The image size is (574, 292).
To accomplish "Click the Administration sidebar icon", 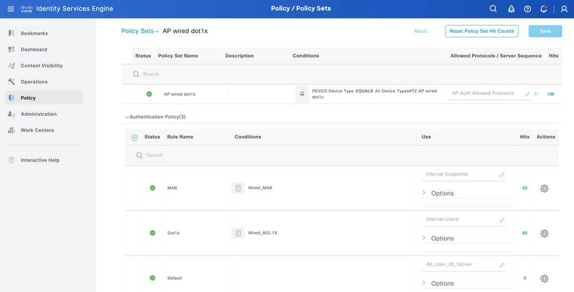I will [12, 114].
